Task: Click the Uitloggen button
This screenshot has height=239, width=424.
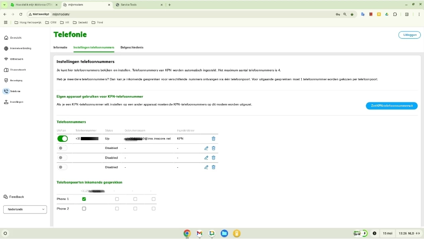Action: (409, 35)
